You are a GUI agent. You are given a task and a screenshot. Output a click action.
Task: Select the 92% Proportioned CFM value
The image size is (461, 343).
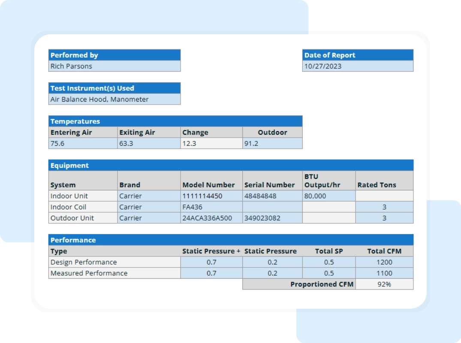pyautogui.click(x=384, y=284)
